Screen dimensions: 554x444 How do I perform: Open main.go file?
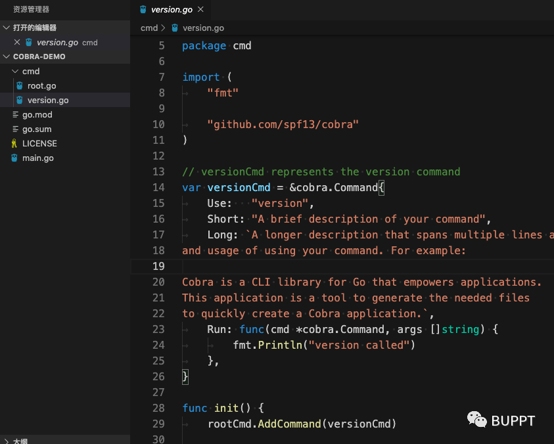click(x=65, y=158)
